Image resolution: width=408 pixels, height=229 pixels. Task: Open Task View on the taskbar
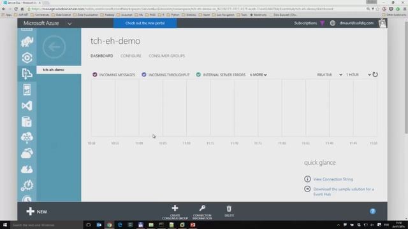pyautogui.click(x=89, y=225)
